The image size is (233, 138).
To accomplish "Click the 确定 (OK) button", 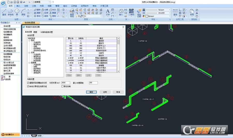I will pos(91,92).
